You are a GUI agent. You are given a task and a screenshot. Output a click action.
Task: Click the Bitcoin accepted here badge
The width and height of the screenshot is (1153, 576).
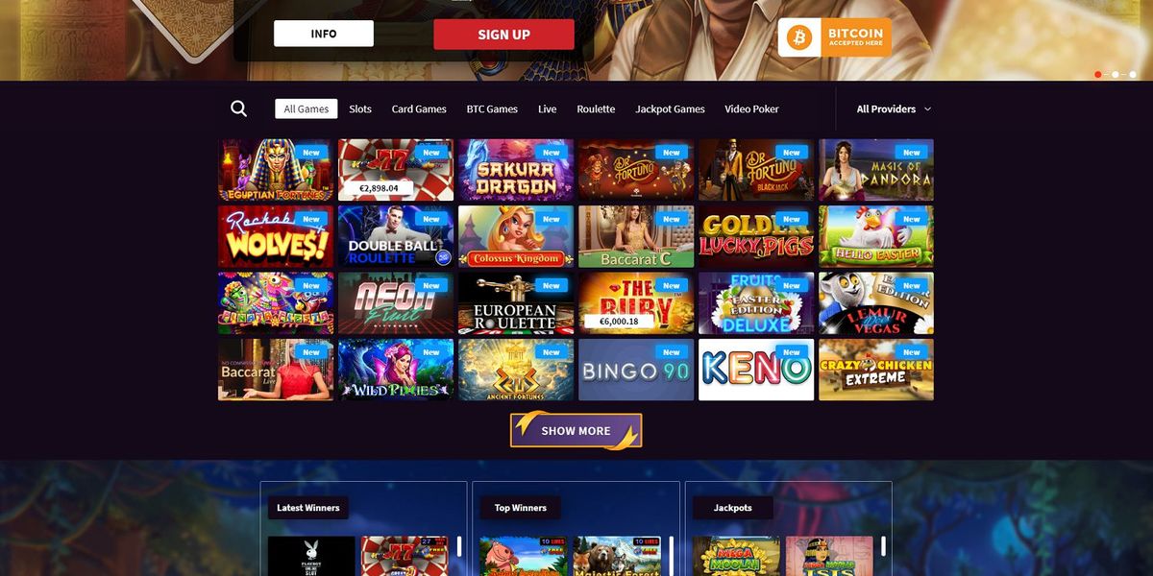(x=835, y=37)
